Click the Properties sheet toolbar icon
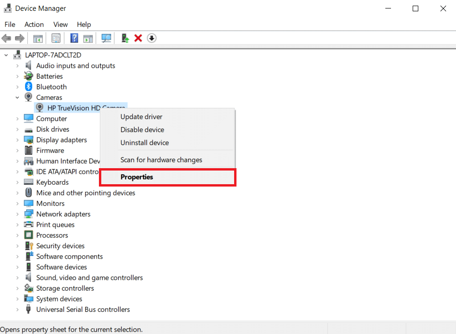 [56, 38]
